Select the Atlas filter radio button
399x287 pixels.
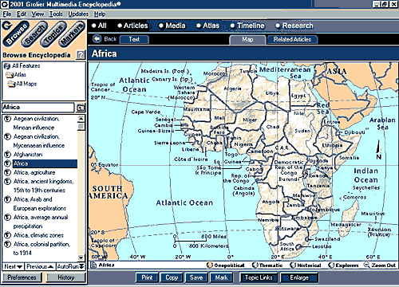point(199,26)
